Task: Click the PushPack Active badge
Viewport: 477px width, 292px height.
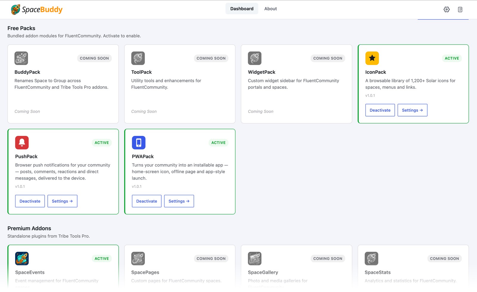Action: click(x=102, y=143)
